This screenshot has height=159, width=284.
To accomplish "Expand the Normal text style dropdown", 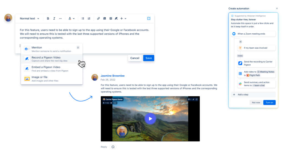I will point(29,18).
